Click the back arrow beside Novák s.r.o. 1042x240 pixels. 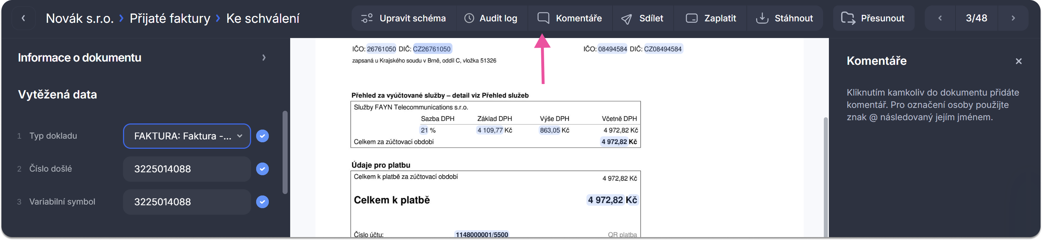coord(24,18)
